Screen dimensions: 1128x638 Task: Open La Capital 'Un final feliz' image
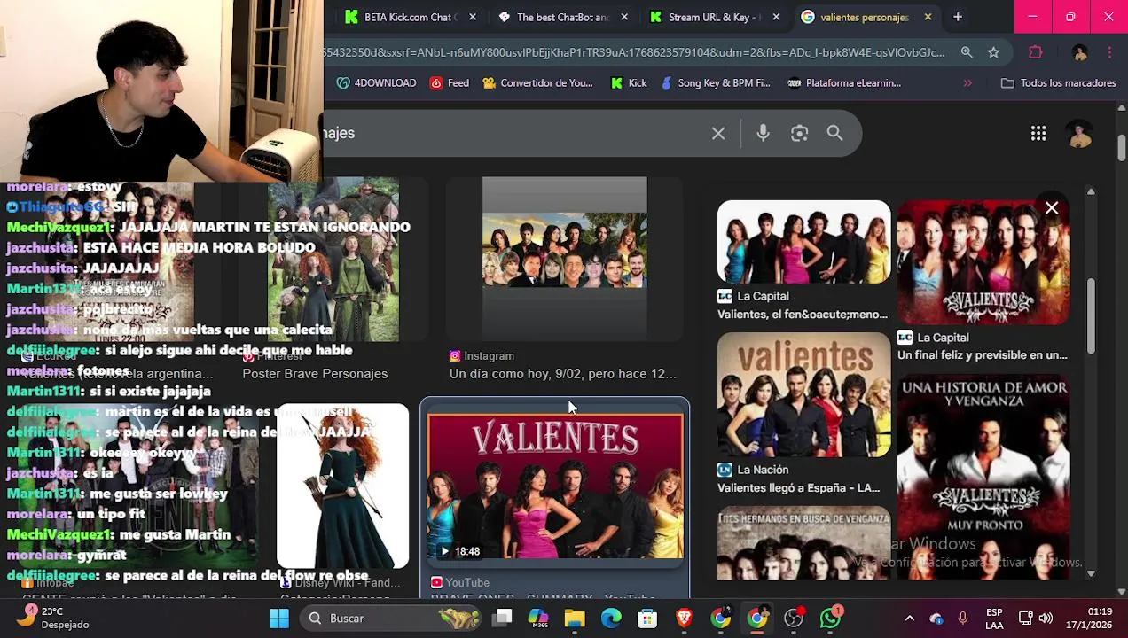(983, 262)
